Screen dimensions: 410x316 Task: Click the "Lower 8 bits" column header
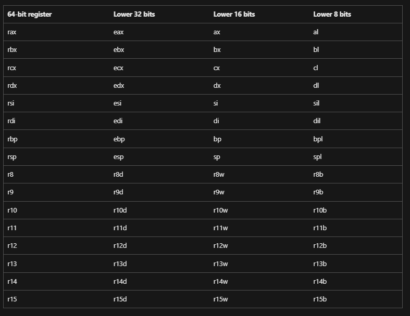coord(332,15)
